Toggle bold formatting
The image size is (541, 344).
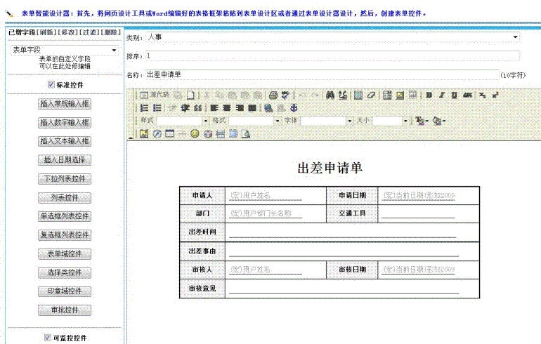pyautogui.click(x=429, y=95)
